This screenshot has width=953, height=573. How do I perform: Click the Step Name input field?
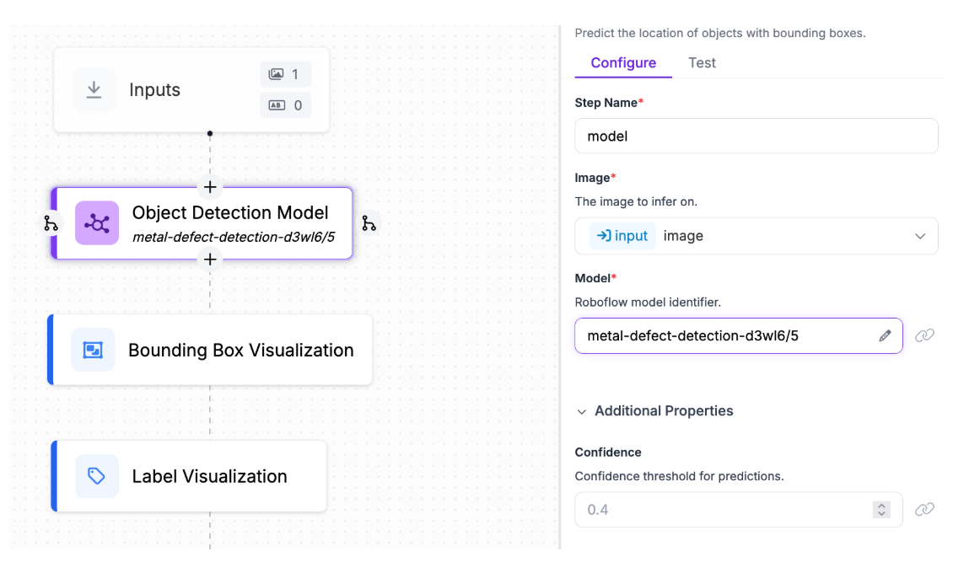(756, 136)
